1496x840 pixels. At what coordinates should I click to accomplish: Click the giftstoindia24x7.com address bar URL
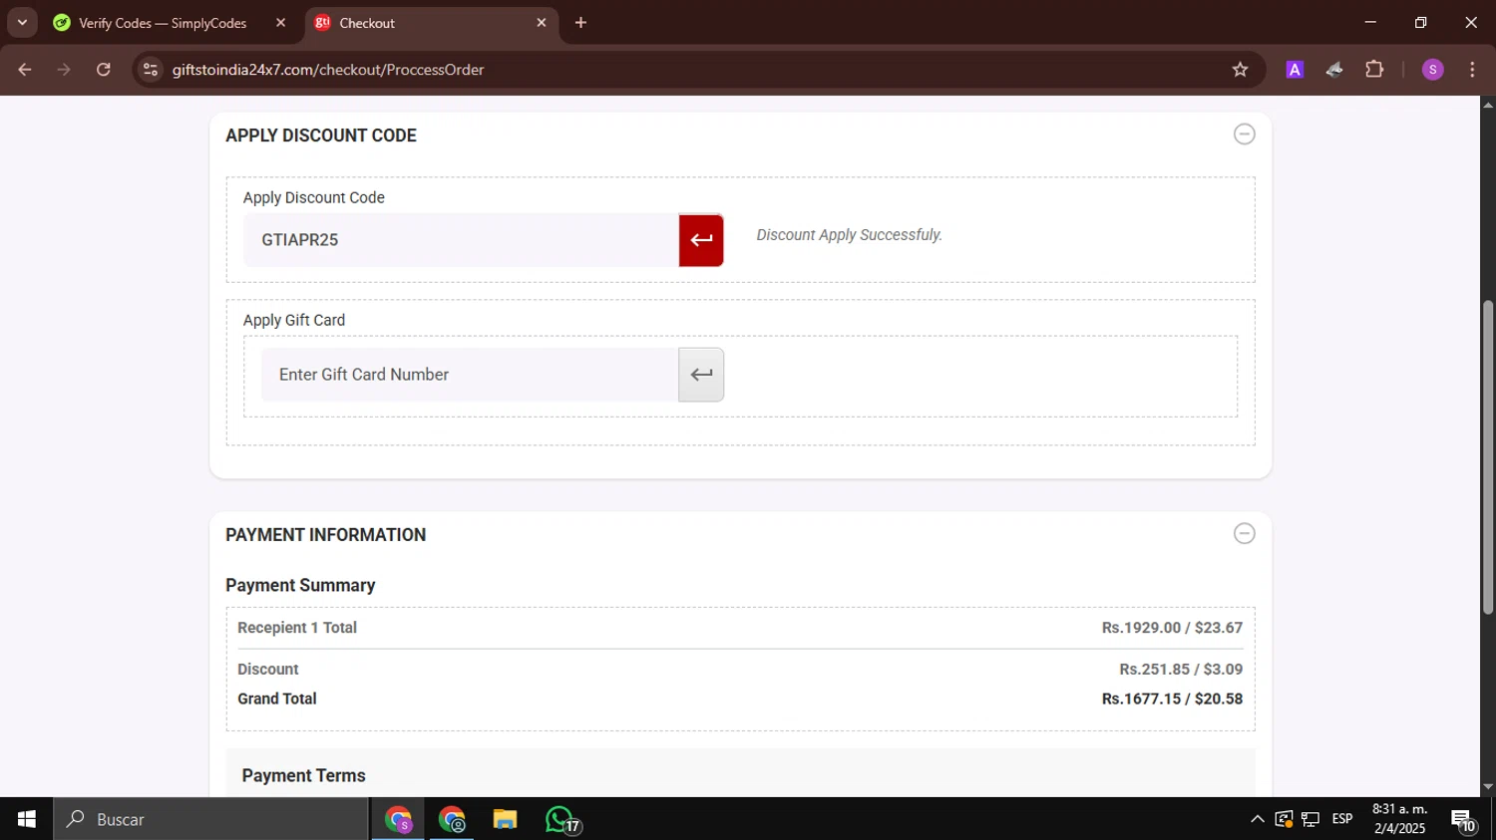328,70
